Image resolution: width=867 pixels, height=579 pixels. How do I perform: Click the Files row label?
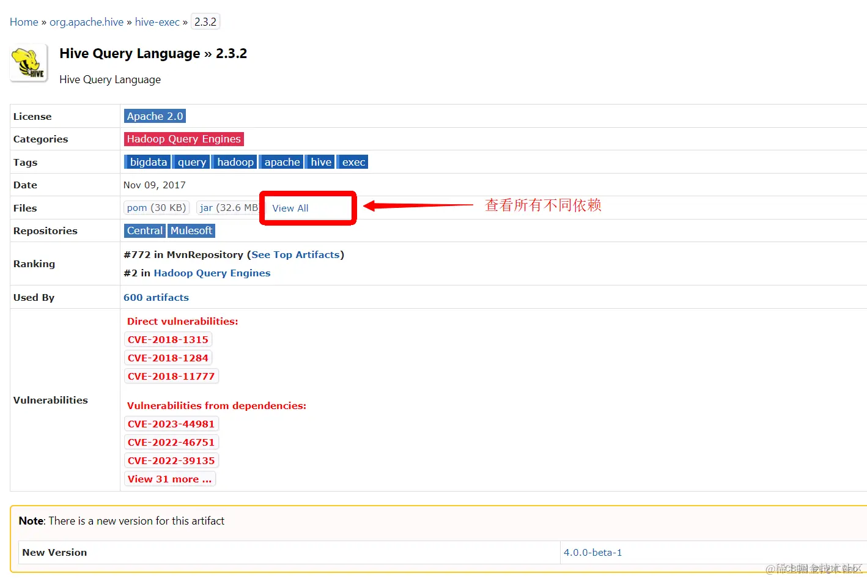[x=25, y=208]
